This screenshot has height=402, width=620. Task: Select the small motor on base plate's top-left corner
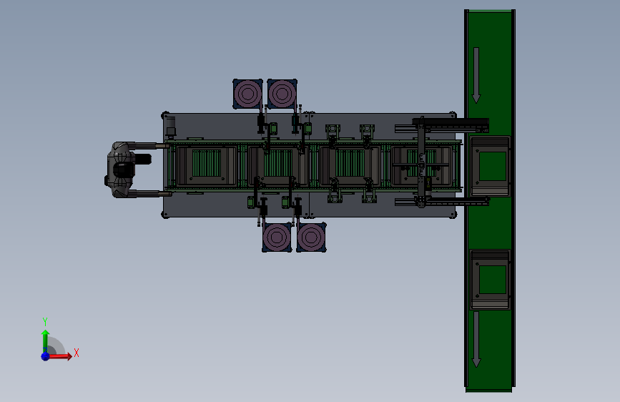170,126
